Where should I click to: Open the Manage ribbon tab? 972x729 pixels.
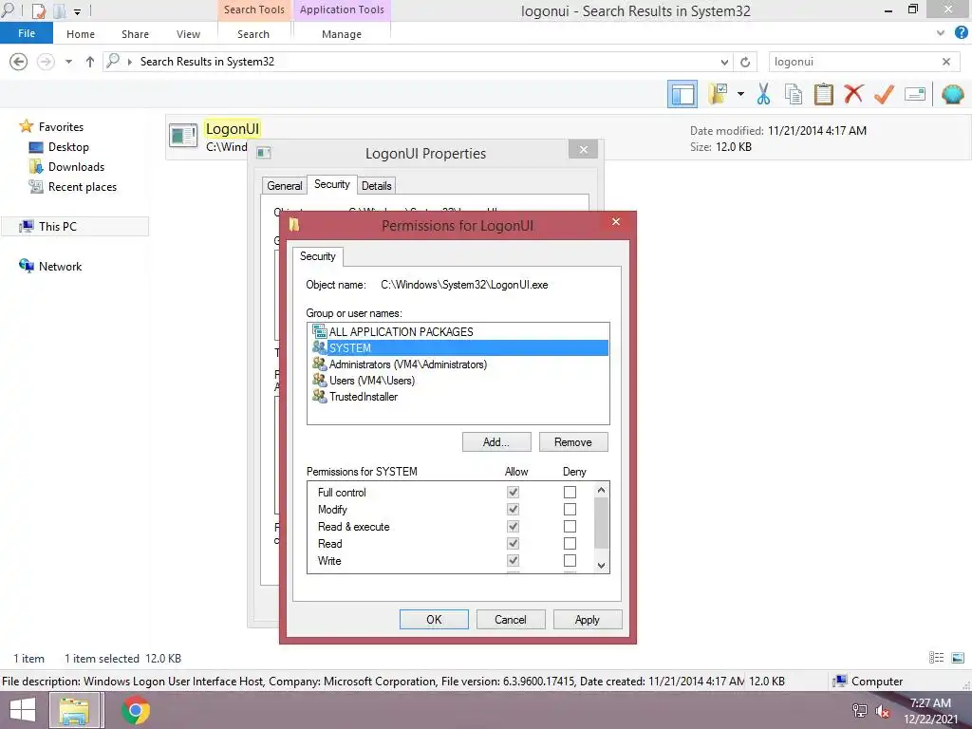(342, 34)
